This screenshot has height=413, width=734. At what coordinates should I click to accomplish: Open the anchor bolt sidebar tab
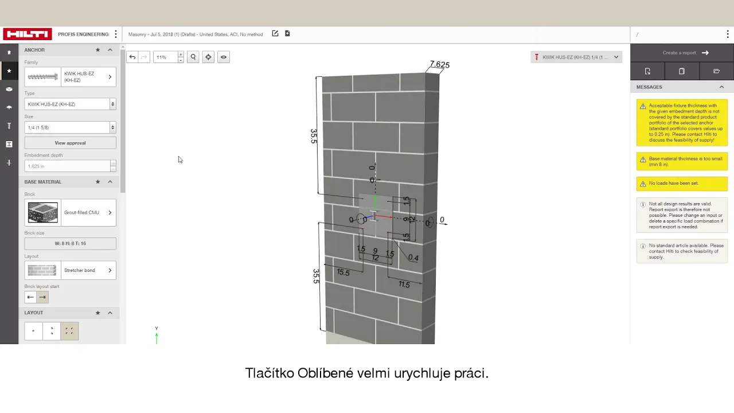(x=9, y=126)
